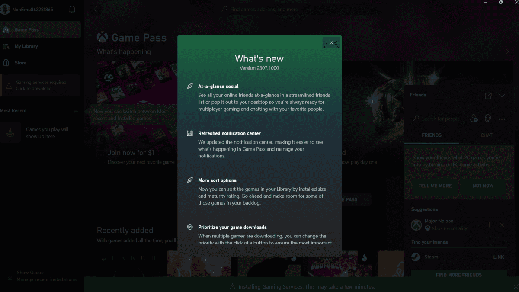Click the FIND MORE FRIENDS button
Viewport: 519px width, 292px height.
[x=459, y=275]
